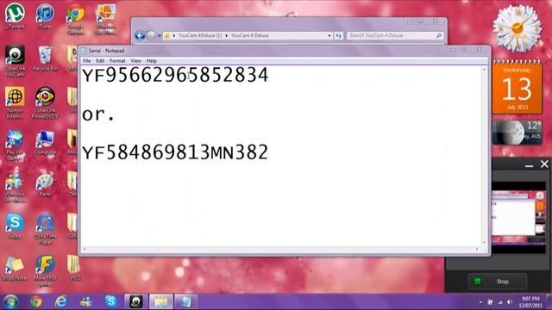The image size is (552, 310).
Task: Open Sticky Notes on the desktop
Action: point(15,269)
